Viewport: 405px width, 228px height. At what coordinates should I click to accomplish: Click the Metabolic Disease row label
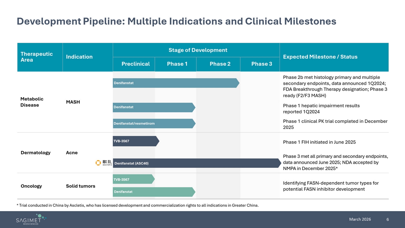click(x=32, y=102)
